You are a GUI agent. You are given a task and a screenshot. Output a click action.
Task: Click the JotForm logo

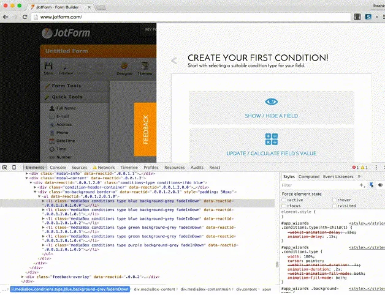[x=66, y=33]
